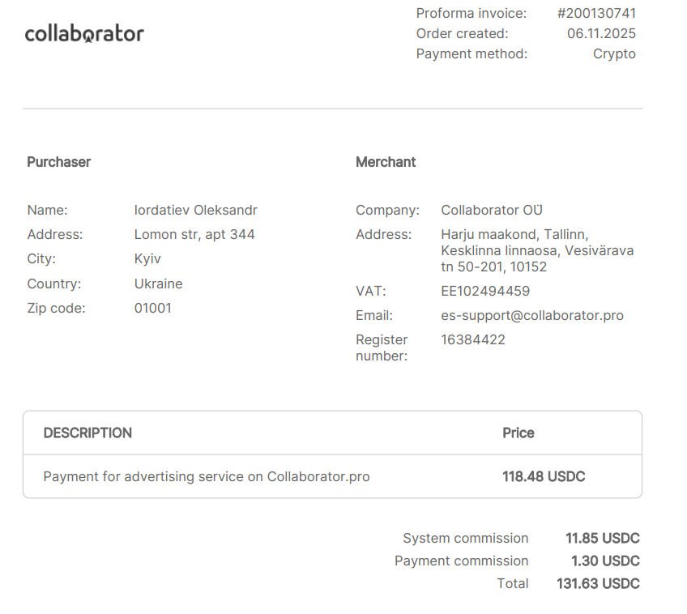Select the order created date 06.11.2025
The height and width of the screenshot is (614, 687).
pos(601,34)
